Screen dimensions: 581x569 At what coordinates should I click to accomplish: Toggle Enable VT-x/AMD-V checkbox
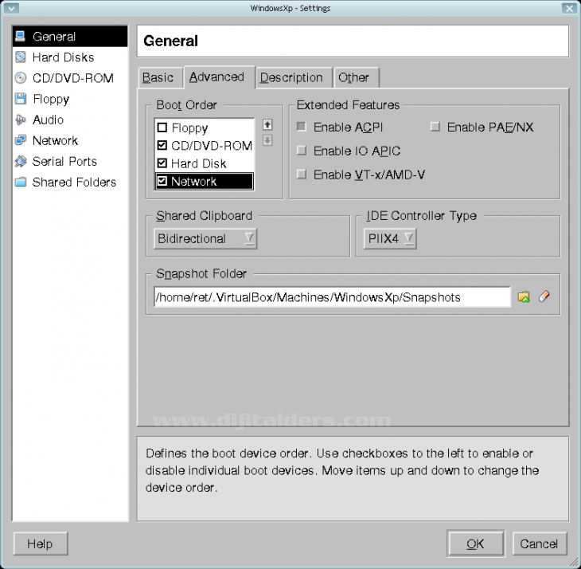302,175
